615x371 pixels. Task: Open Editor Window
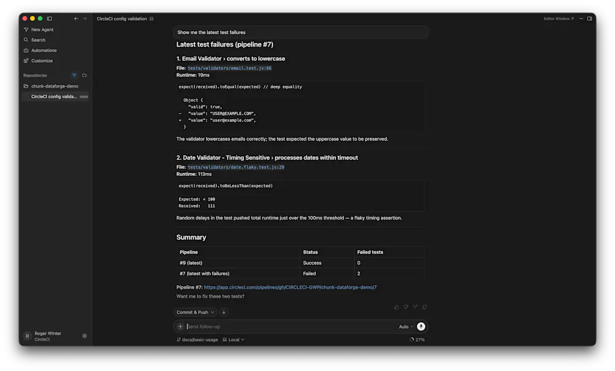(x=559, y=18)
